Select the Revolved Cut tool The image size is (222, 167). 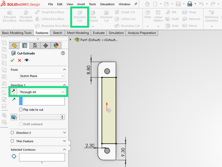coord(106,16)
